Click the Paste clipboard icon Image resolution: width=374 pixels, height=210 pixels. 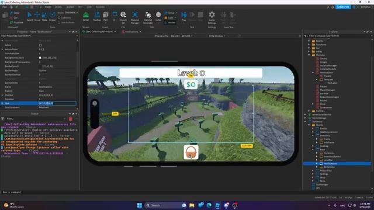[5, 16]
